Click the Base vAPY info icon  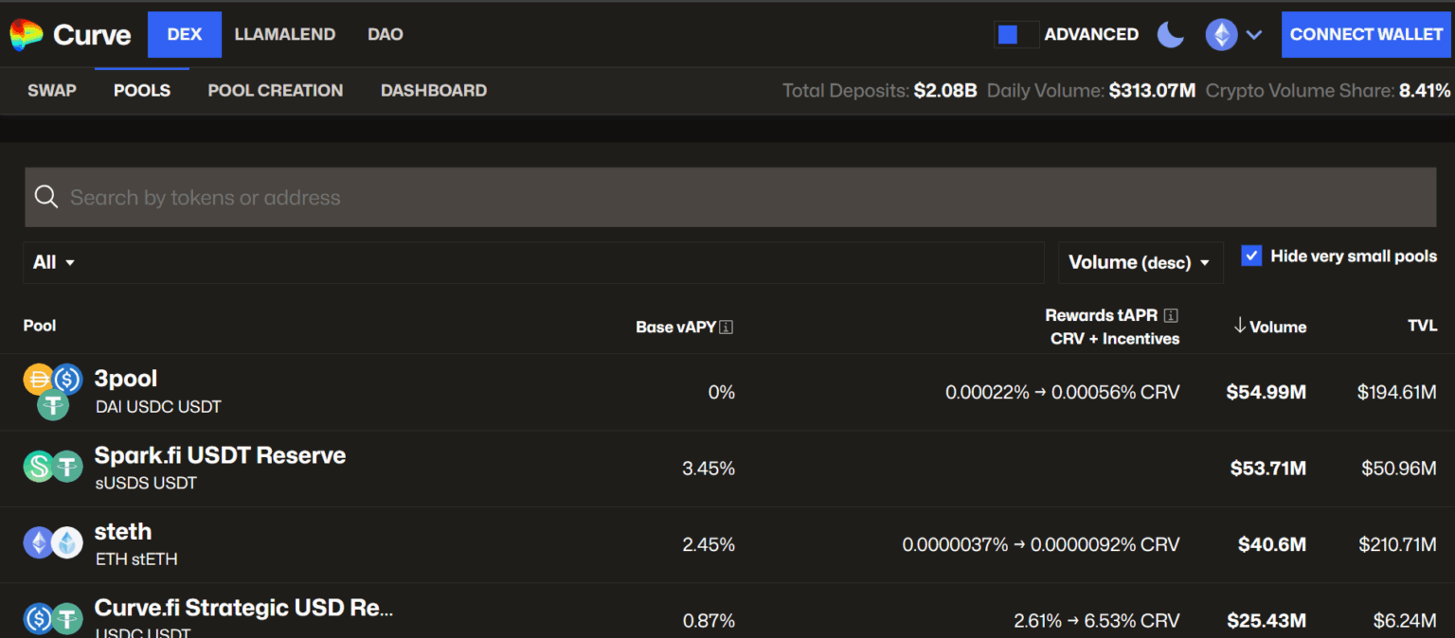coord(727,328)
